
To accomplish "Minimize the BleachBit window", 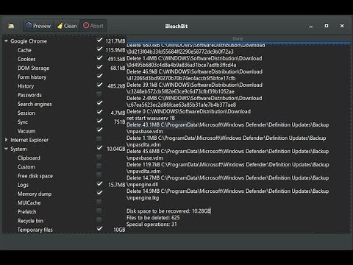I will coord(311,26).
